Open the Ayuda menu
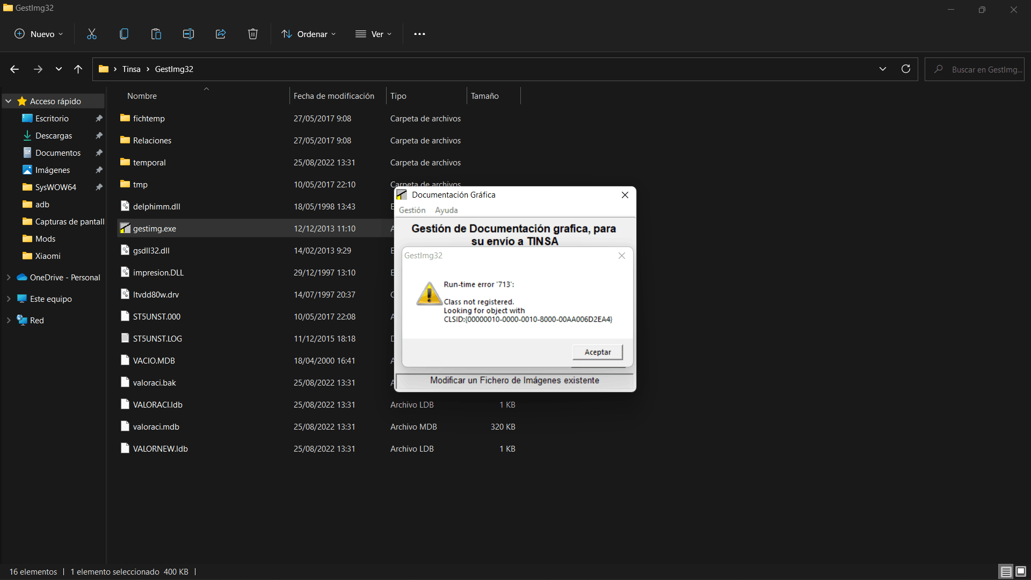The height and width of the screenshot is (580, 1031). pyautogui.click(x=446, y=210)
